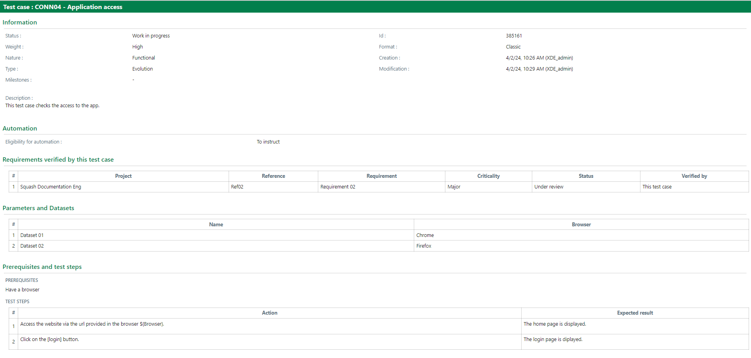Click the test case title header bar
Viewport: 751px width, 358px height.
click(x=62, y=7)
